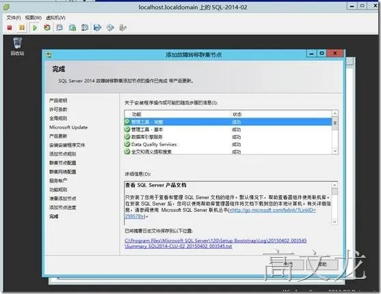Open the Recycle Bin desktop icon

pyautogui.click(x=17, y=46)
